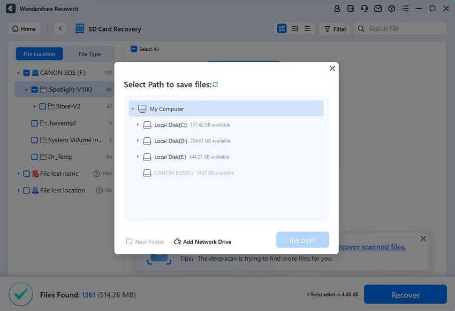
Task: Open the mail feedback icon
Action: coord(378,9)
